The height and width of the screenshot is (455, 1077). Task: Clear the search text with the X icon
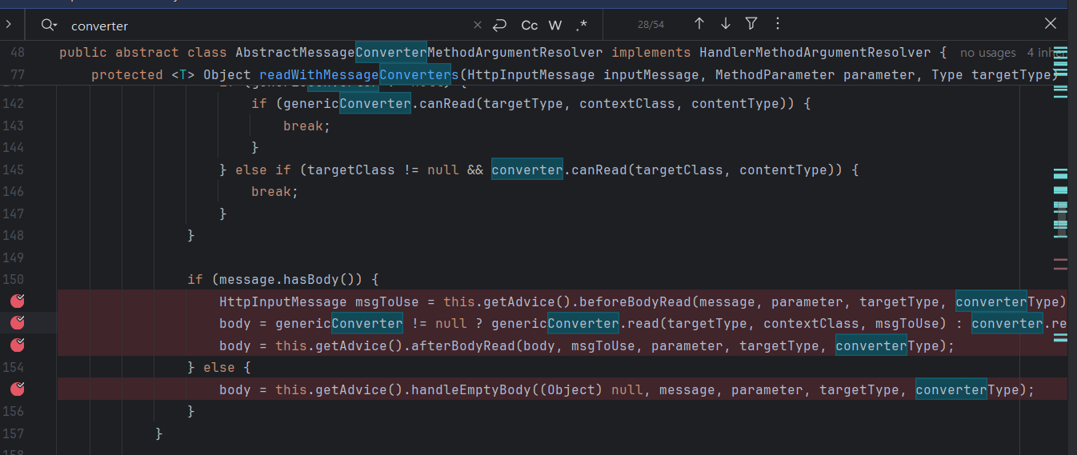pos(477,25)
